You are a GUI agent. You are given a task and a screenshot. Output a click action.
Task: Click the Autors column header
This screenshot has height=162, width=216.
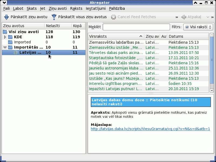(x=164, y=36)
